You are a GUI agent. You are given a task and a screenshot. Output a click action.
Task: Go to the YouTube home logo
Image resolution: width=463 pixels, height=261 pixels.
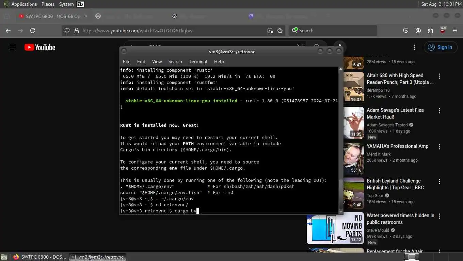(x=40, y=47)
